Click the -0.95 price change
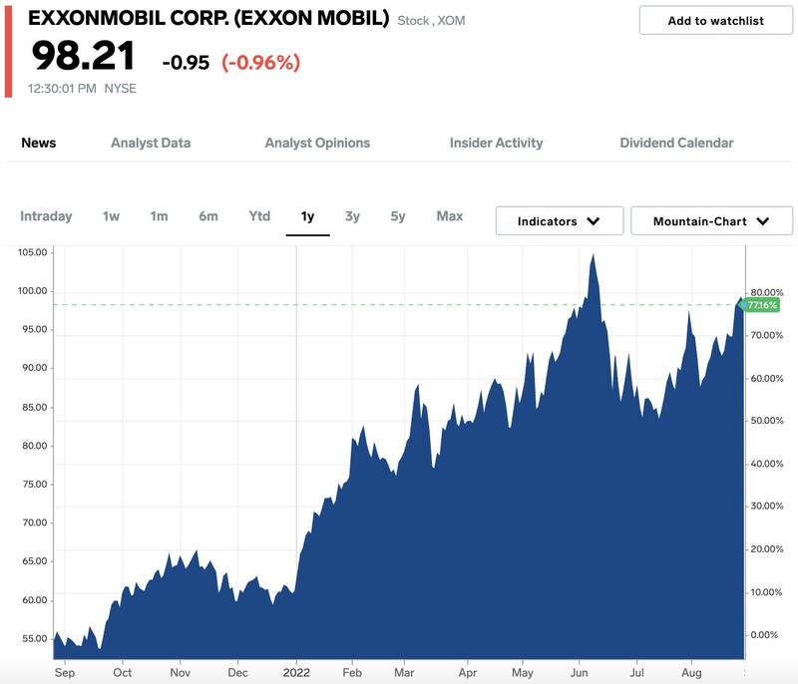This screenshot has height=684, width=798. (x=186, y=63)
